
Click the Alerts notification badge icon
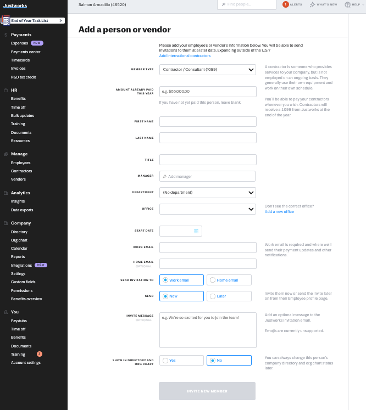[285, 4]
